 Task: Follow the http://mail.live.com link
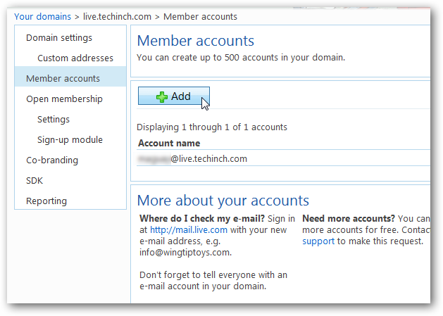point(189,230)
